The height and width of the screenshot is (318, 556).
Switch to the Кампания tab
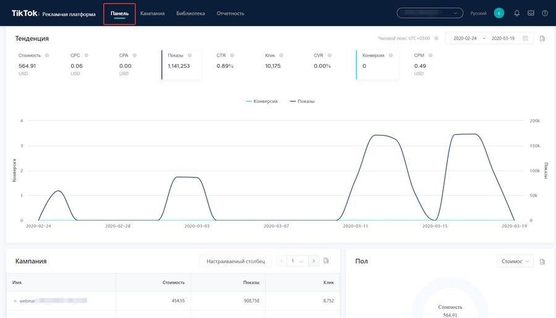click(153, 14)
